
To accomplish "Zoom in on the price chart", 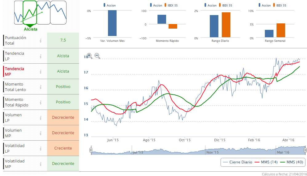I will point(89,56).
